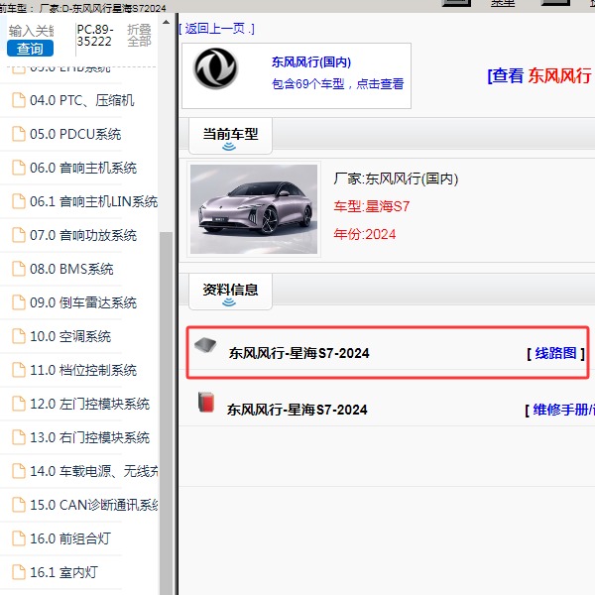Open the 维修手册 repair manual link
This screenshot has height=595, width=595.
pyautogui.click(x=562, y=410)
